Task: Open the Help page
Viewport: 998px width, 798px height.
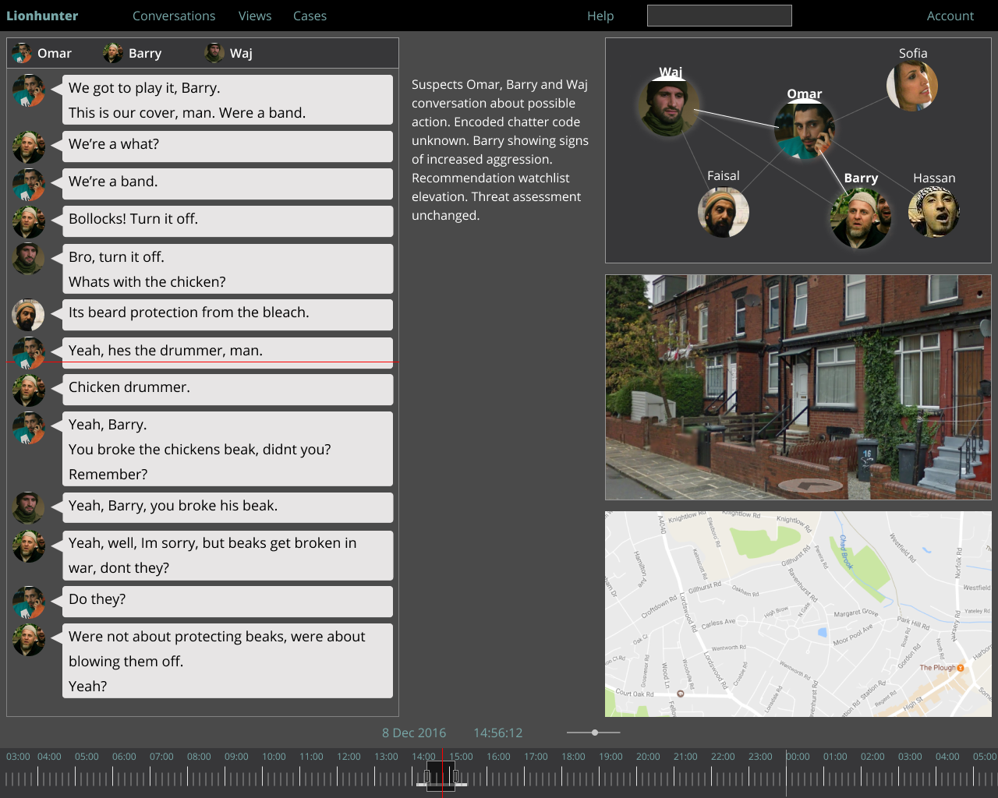Action: (x=600, y=16)
